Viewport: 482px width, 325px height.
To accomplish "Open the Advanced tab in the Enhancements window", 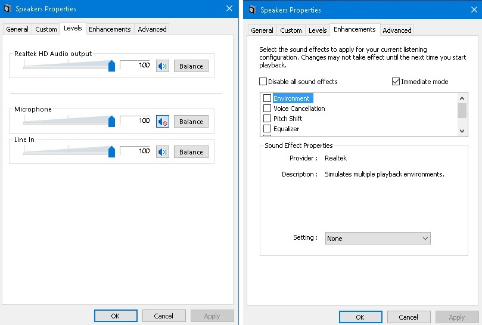I will (x=397, y=30).
